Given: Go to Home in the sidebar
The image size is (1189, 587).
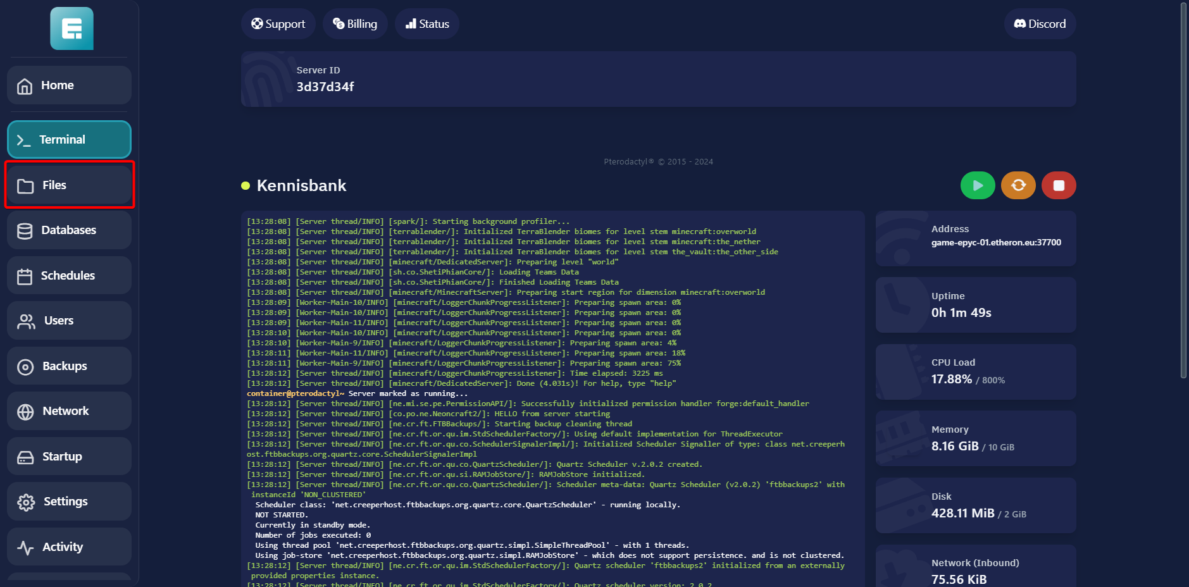Looking at the screenshot, I should [69, 85].
